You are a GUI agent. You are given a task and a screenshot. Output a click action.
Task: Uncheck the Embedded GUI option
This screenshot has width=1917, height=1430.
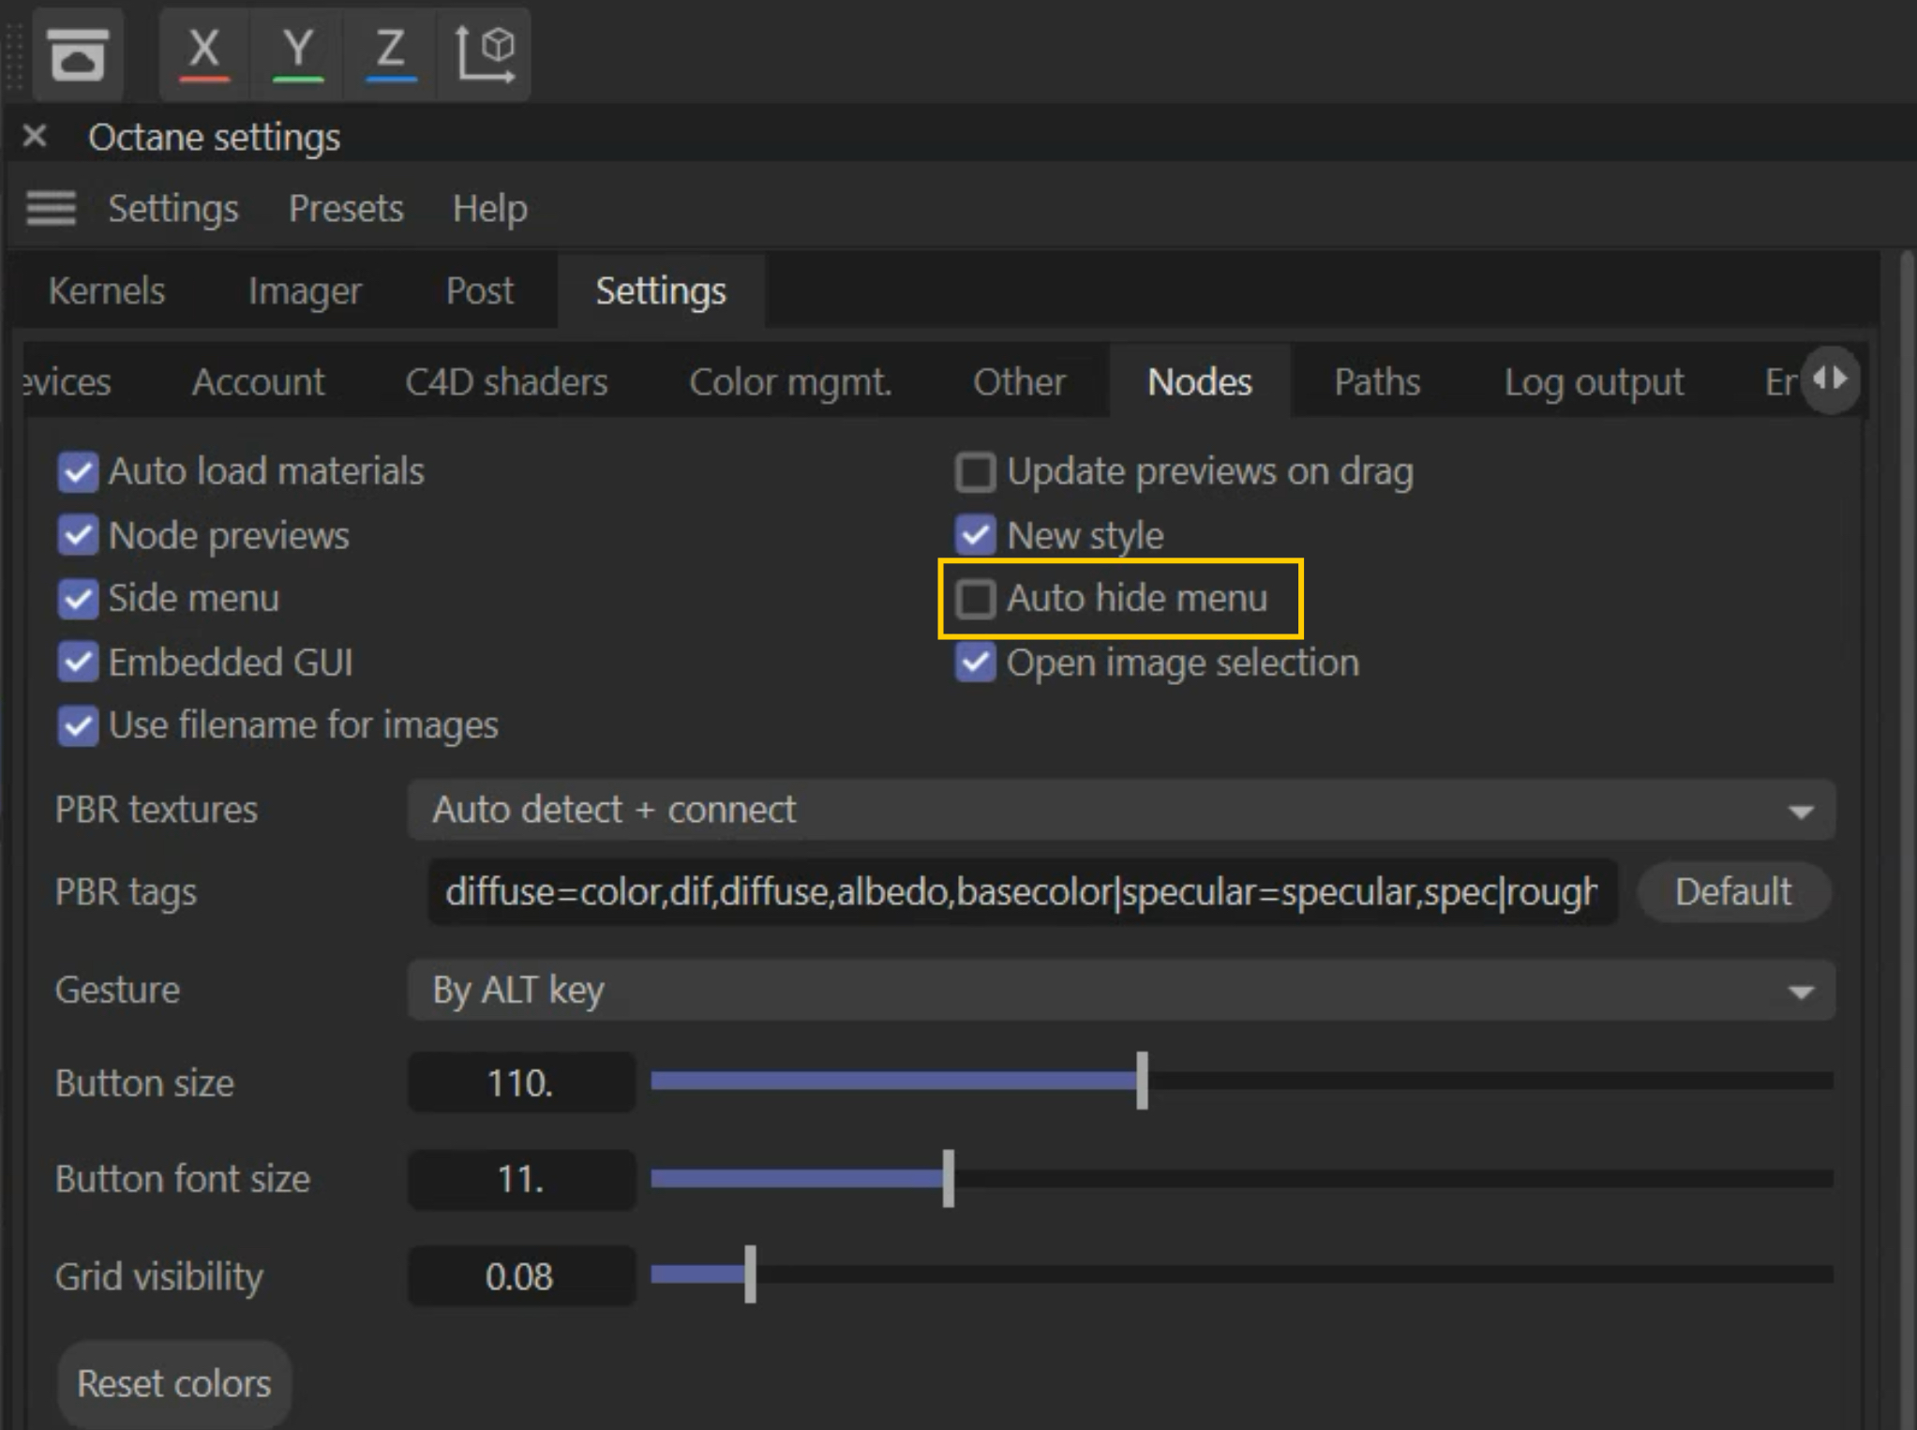78,663
